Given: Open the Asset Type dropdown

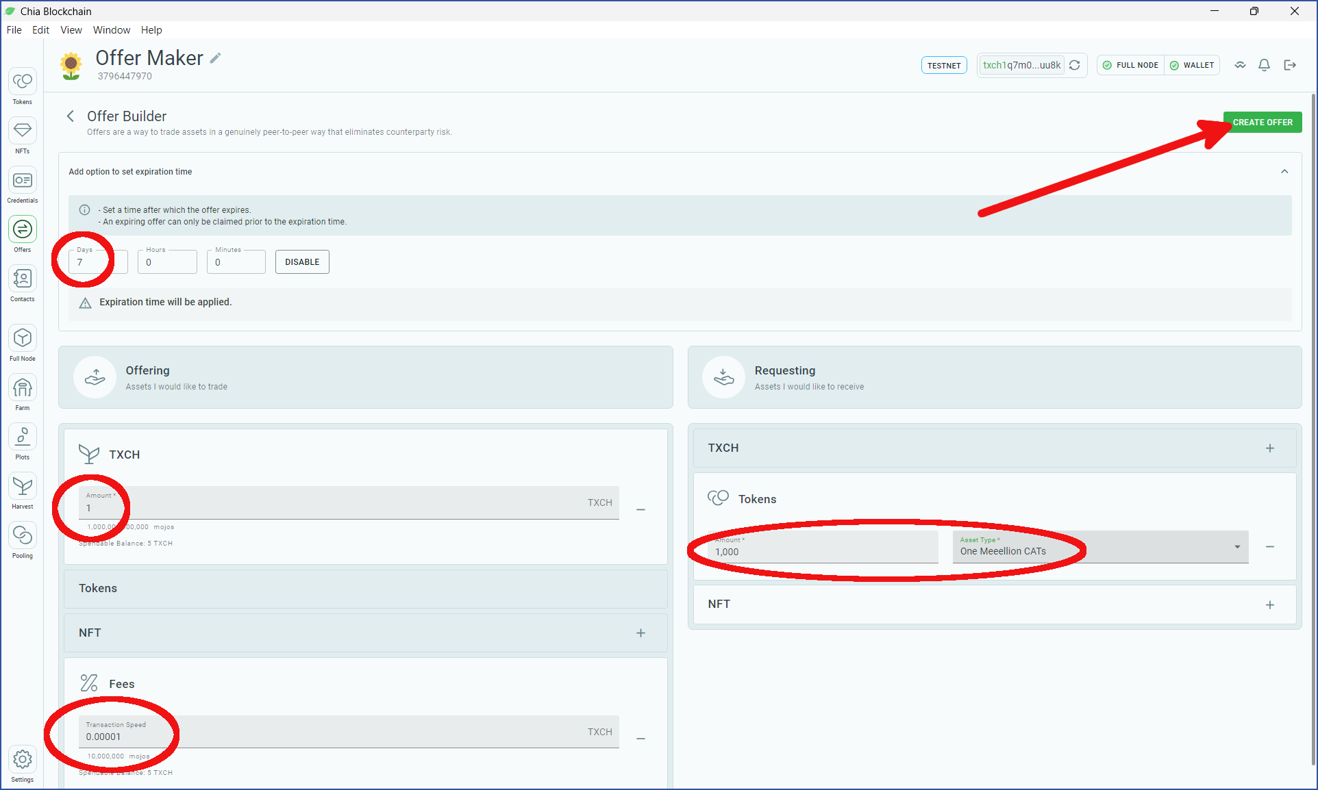Looking at the screenshot, I should (1100, 547).
